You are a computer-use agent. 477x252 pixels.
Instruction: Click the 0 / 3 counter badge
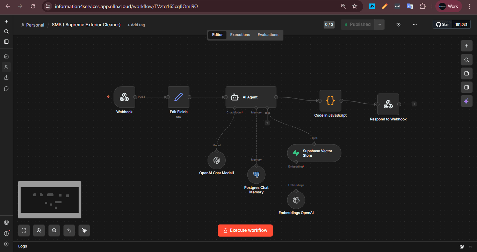tap(329, 24)
